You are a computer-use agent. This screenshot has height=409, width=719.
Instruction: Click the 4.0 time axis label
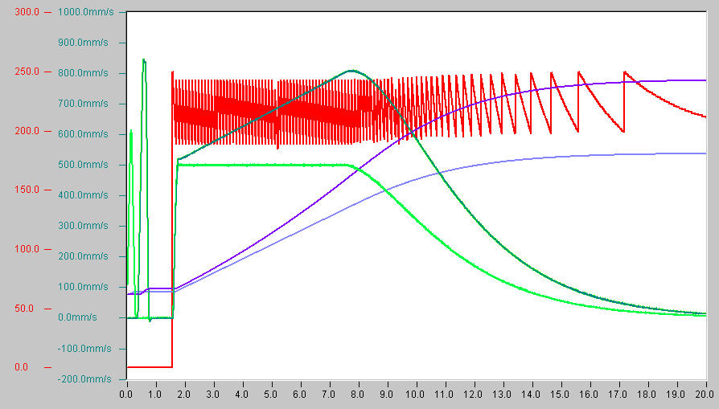(x=242, y=395)
